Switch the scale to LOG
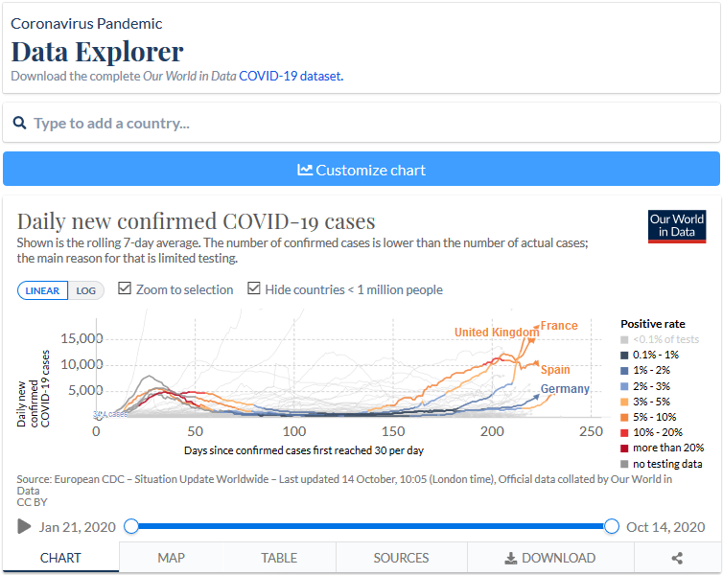 86,290
